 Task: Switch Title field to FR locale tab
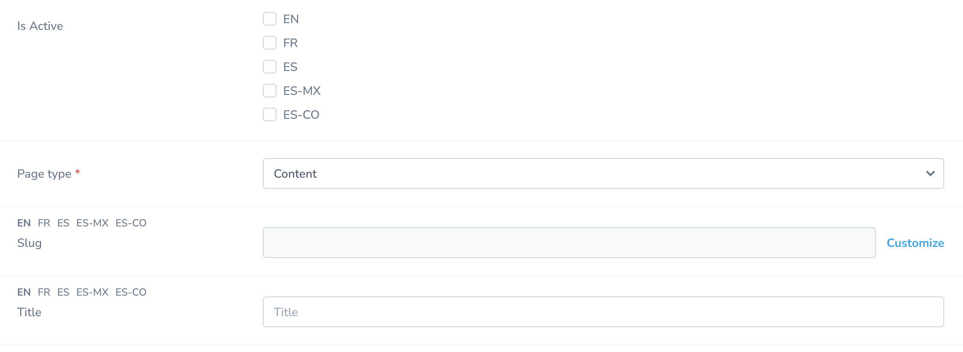coord(44,292)
